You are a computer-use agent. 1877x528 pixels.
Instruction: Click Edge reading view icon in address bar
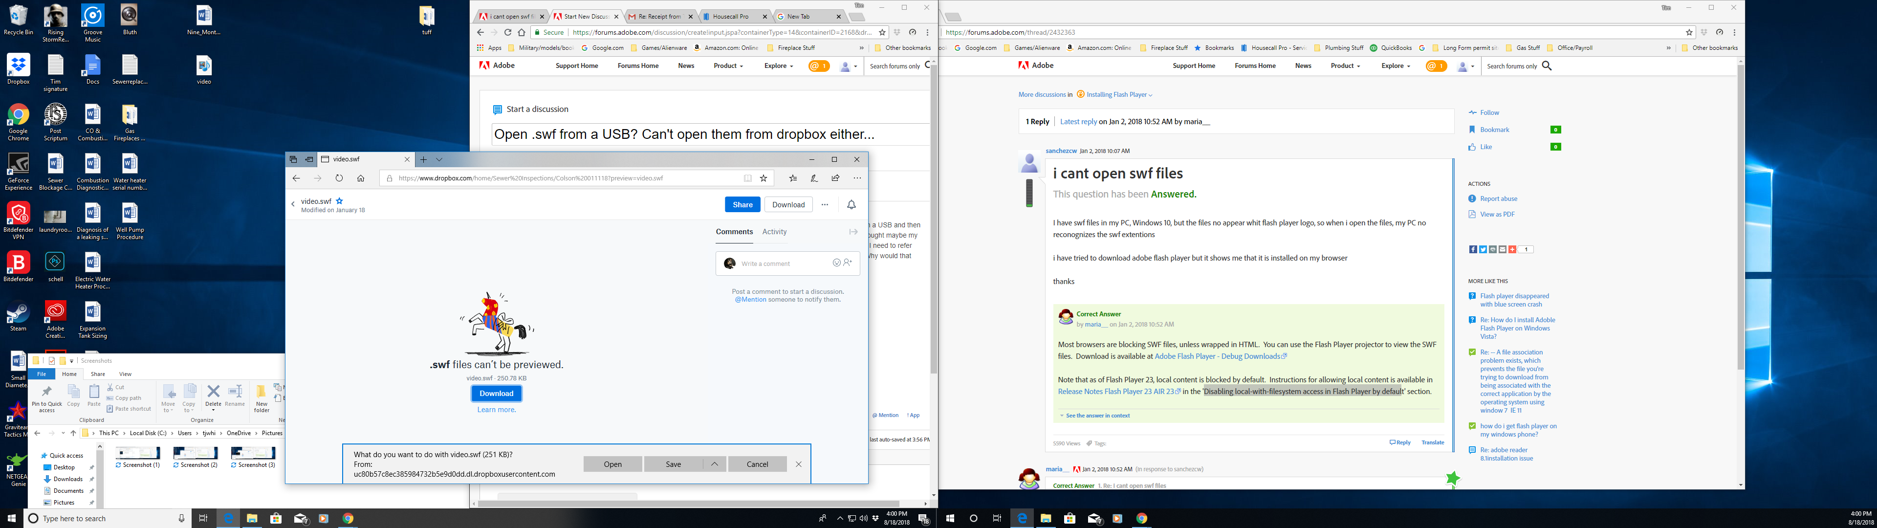click(x=747, y=178)
